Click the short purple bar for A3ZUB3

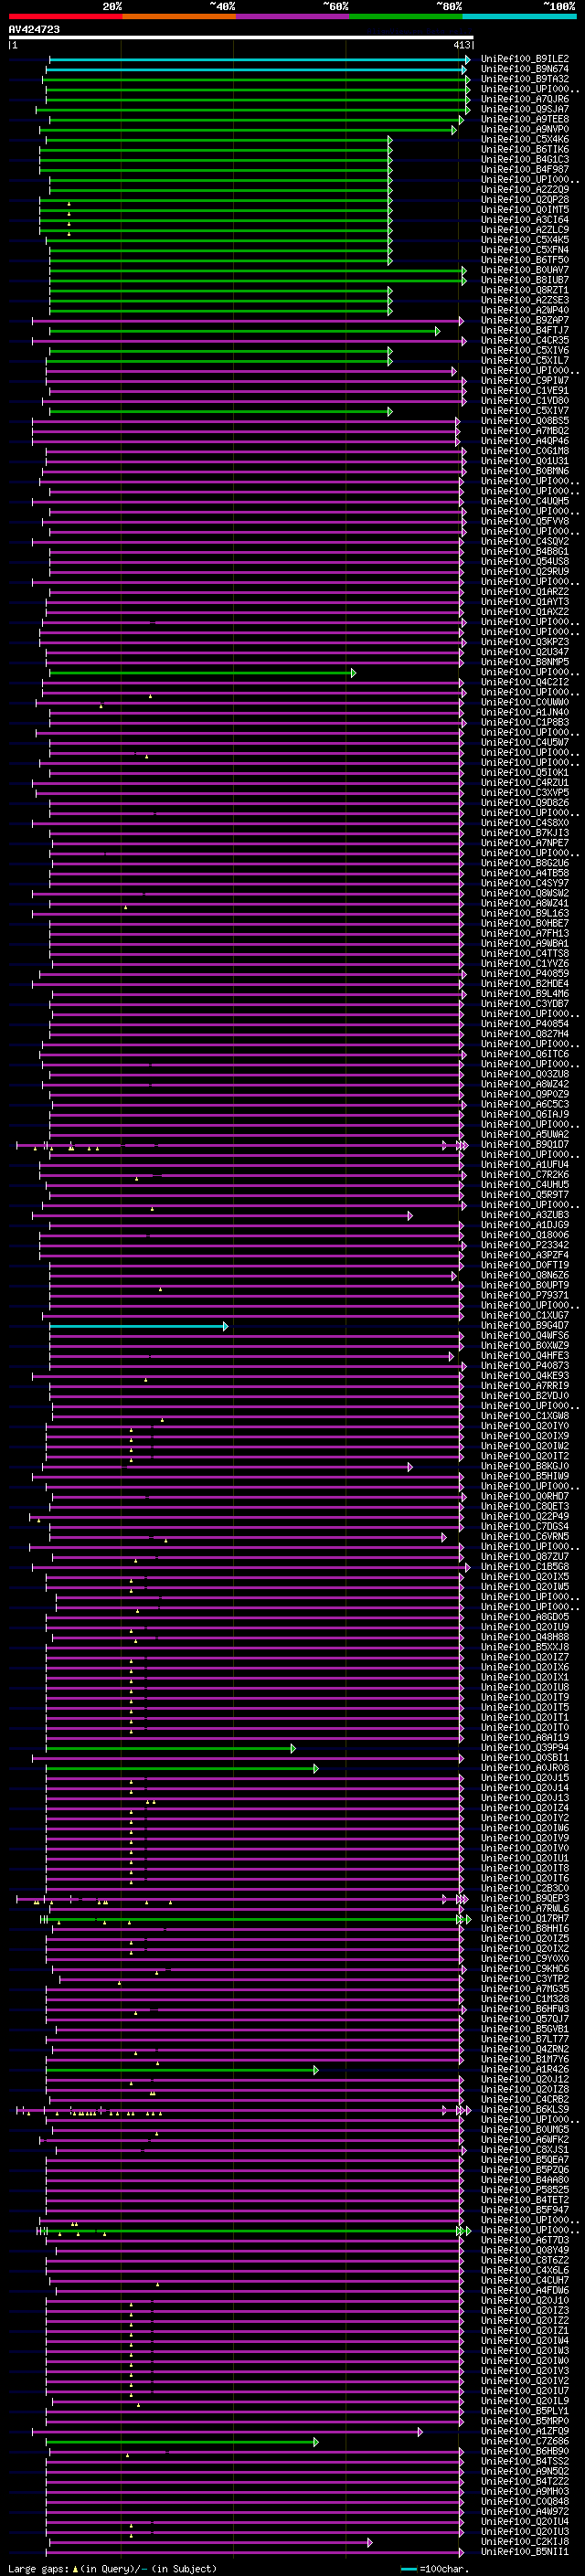[222, 1216]
